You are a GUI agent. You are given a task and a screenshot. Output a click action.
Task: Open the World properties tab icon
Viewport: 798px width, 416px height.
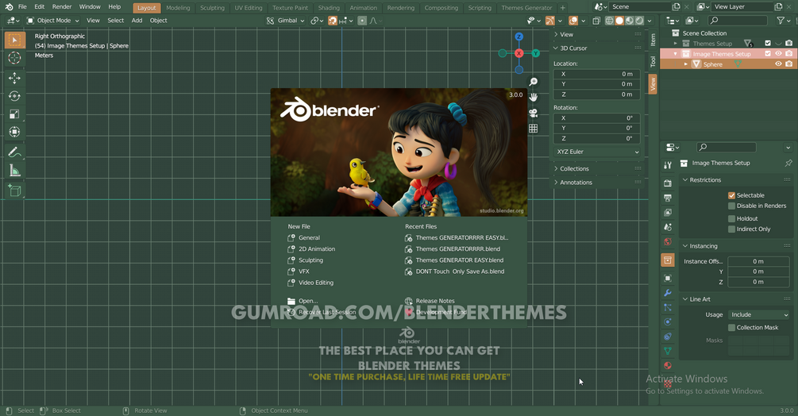click(x=668, y=241)
